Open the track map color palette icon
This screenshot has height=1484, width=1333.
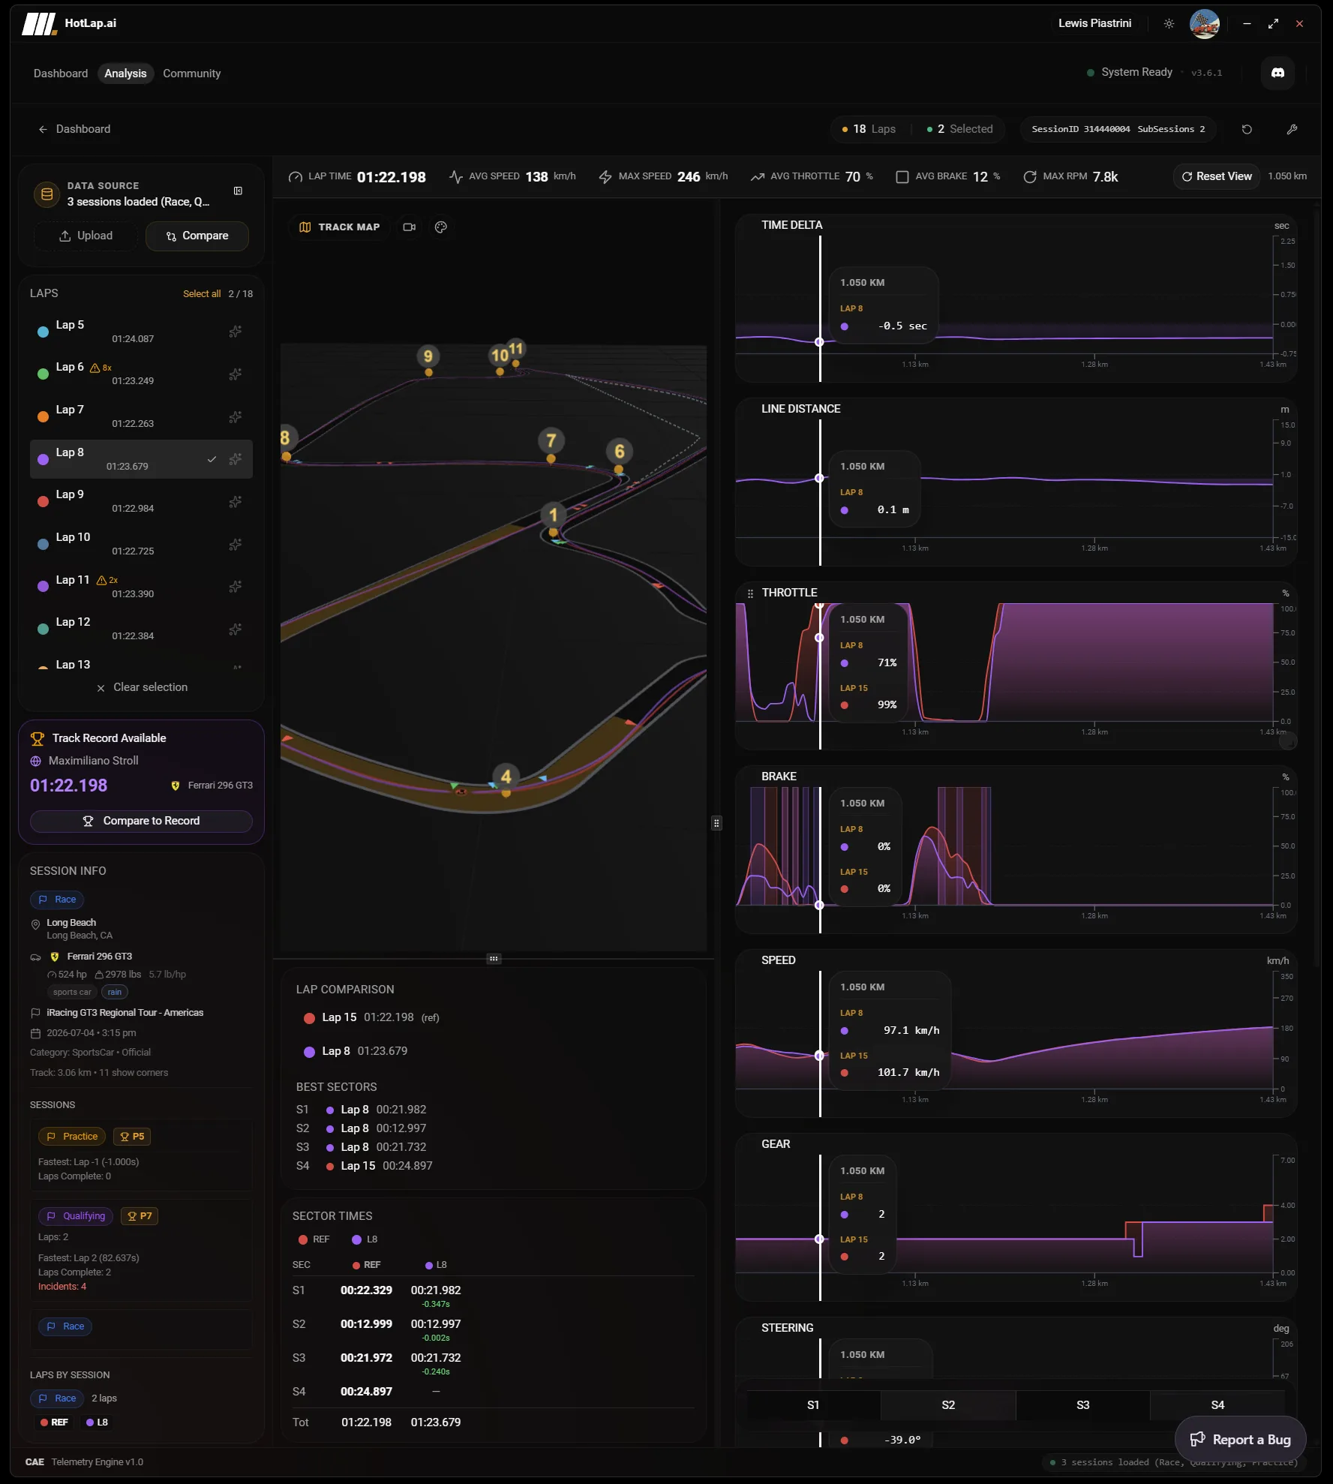(x=441, y=227)
